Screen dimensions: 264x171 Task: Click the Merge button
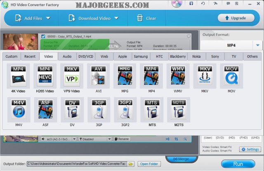(x=181, y=159)
